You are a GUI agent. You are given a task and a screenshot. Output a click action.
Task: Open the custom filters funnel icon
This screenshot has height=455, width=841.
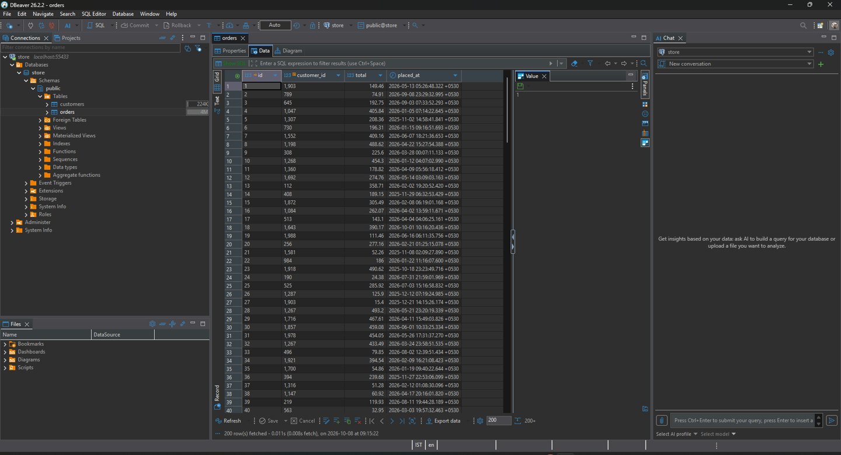point(590,63)
